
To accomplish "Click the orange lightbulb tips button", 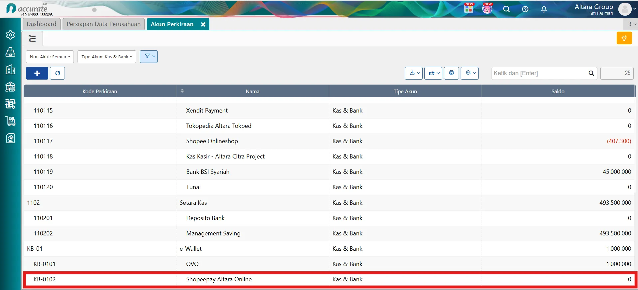I will pyautogui.click(x=624, y=38).
